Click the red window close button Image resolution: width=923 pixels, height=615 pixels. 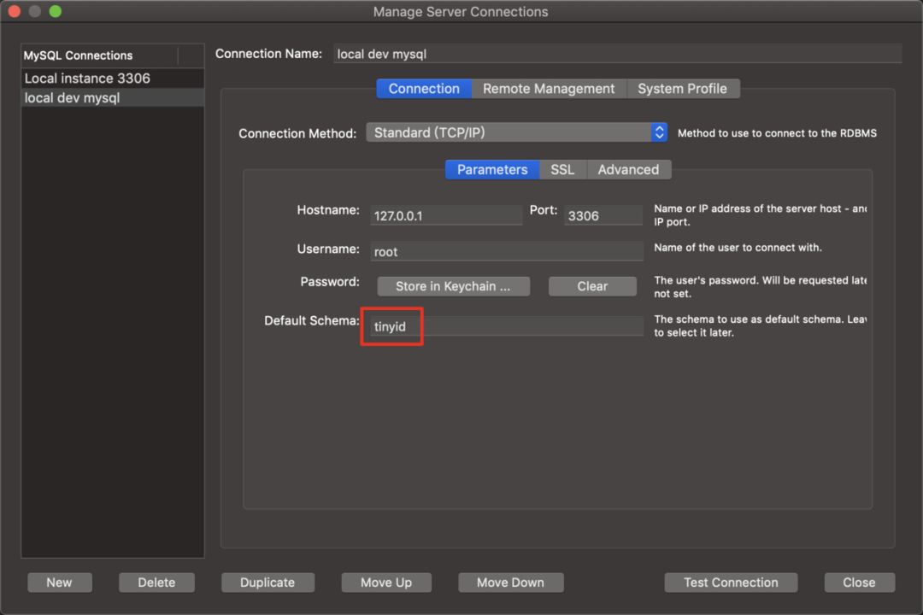click(15, 11)
